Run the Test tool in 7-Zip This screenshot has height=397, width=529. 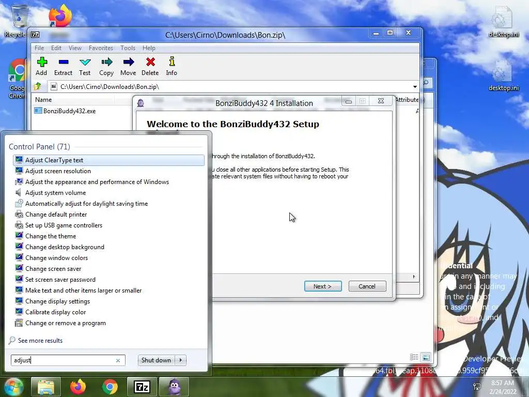click(x=85, y=67)
